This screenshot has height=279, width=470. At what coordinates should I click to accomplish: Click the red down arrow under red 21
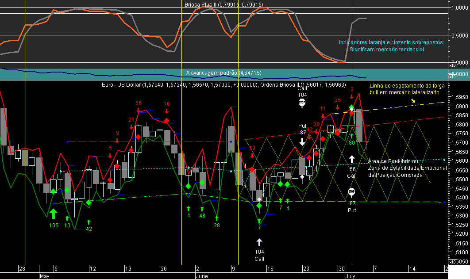(x=131, y=127)
